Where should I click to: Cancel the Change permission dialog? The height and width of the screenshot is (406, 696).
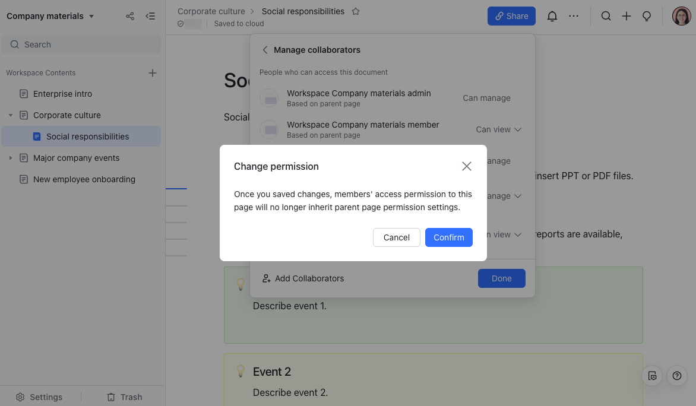396,237
